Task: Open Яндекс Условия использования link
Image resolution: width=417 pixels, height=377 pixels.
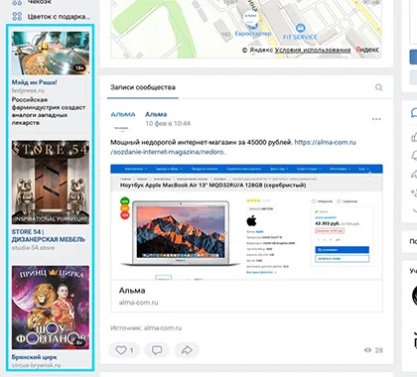Action: click(x=313, y=50)
